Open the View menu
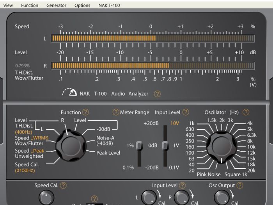This screenshot has width=273, height=205. [8, 5]
